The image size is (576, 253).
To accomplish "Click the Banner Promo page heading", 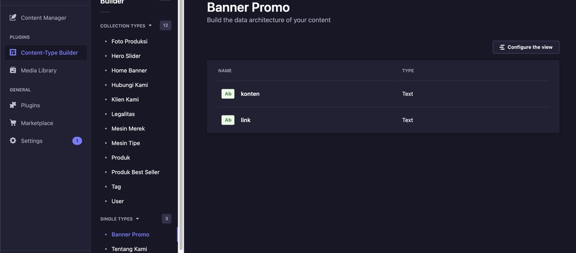I will pyautogui.click(x=248, y=7).
